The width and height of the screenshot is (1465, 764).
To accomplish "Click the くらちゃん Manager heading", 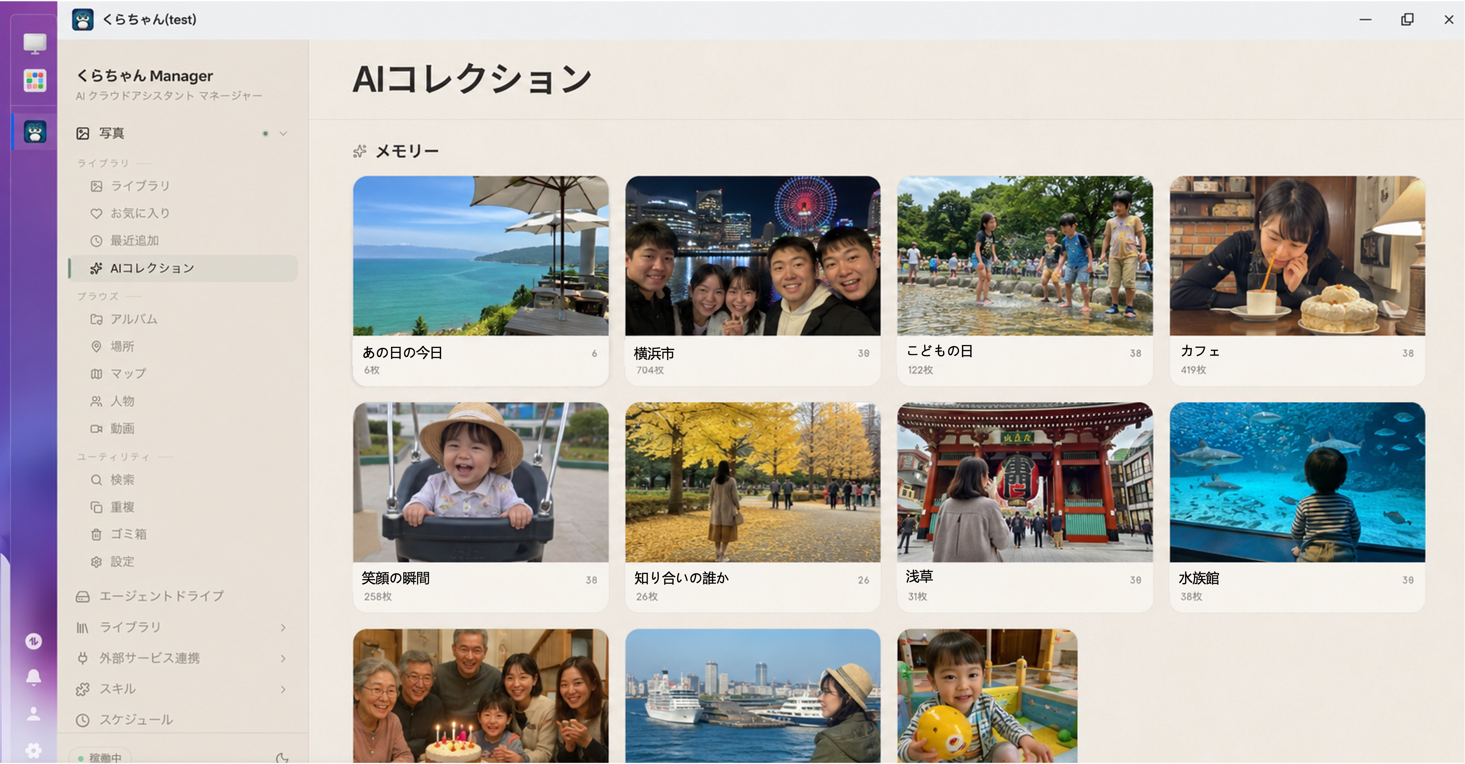I will coord(145,76).
